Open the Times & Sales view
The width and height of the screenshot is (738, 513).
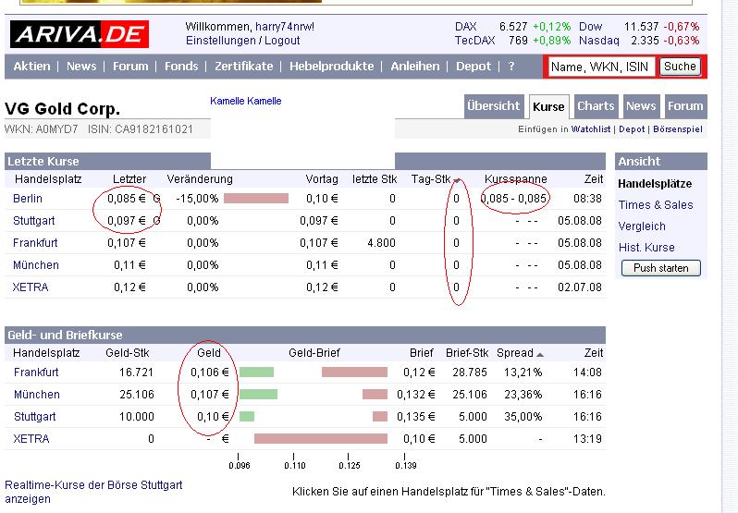(x=656, y=204)
